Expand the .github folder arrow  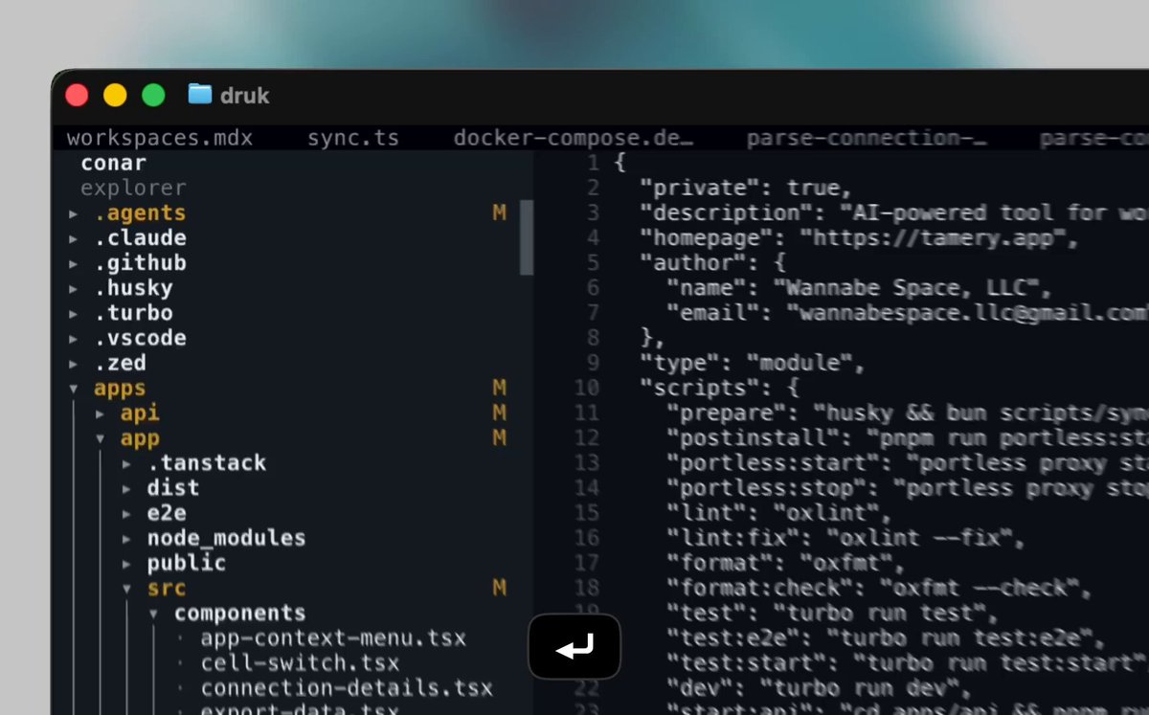(x=74, y=263)
